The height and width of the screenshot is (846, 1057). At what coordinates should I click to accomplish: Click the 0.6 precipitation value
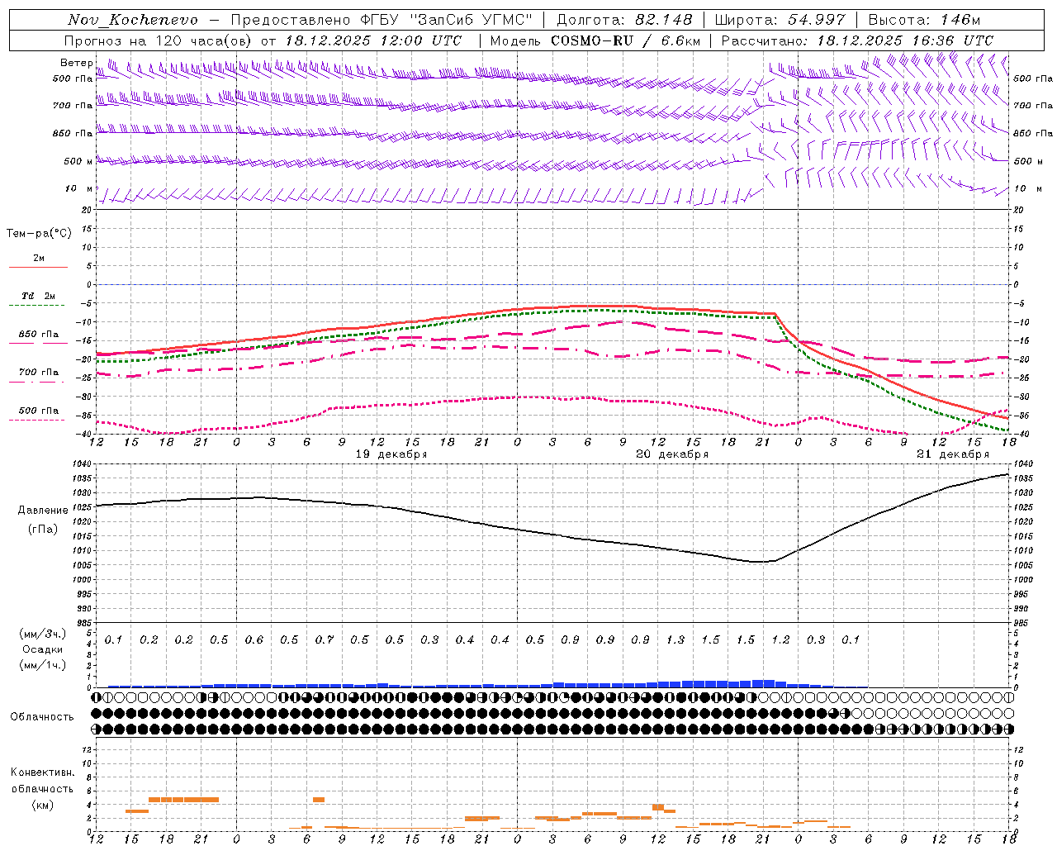pos(254,639)
